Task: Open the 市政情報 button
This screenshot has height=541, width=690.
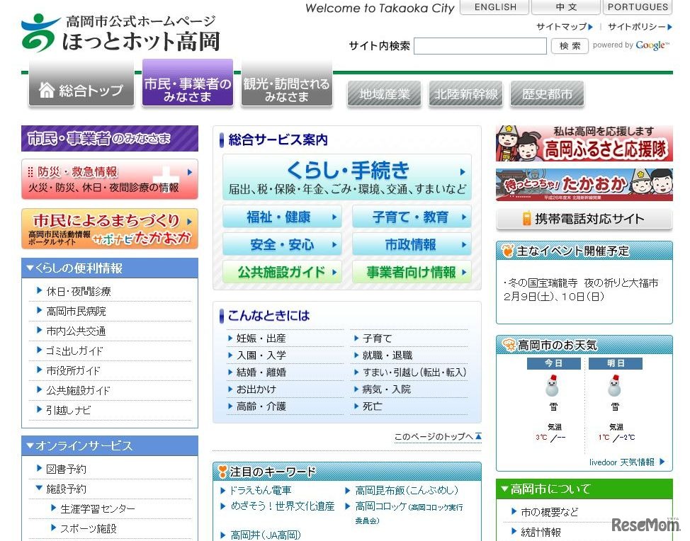Action: point(412,244)
